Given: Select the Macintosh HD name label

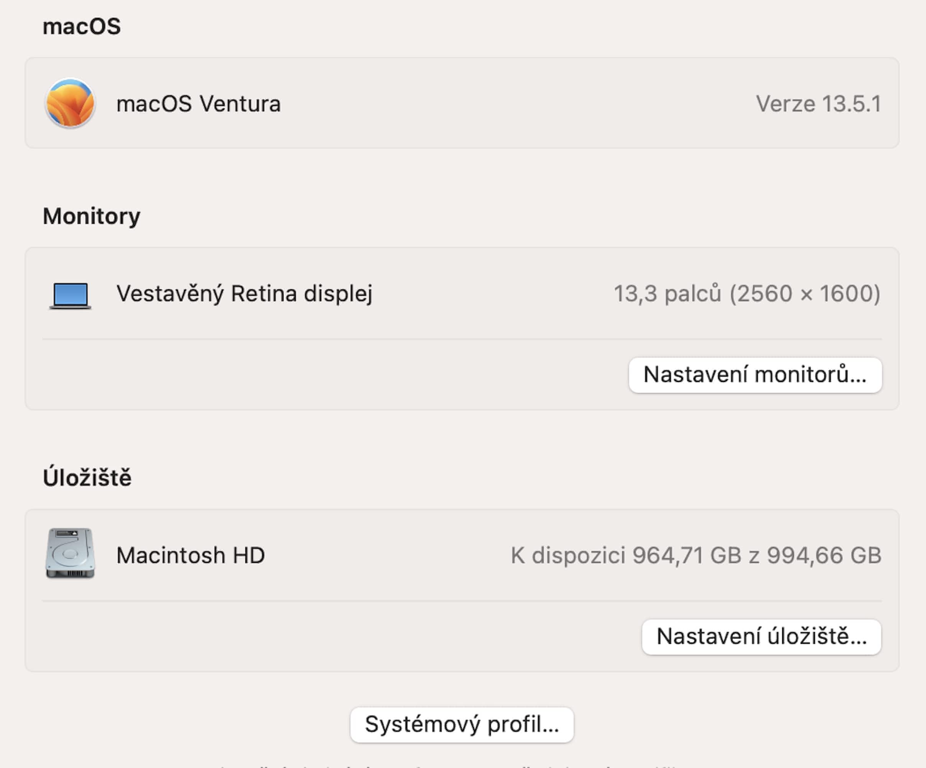Looking at the screenshot, I should (x=191, y=555).
